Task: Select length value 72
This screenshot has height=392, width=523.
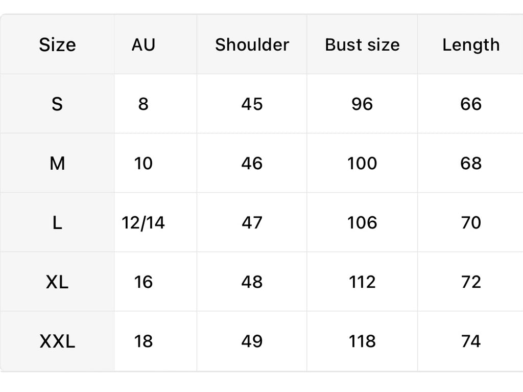Action: point(470,282)
